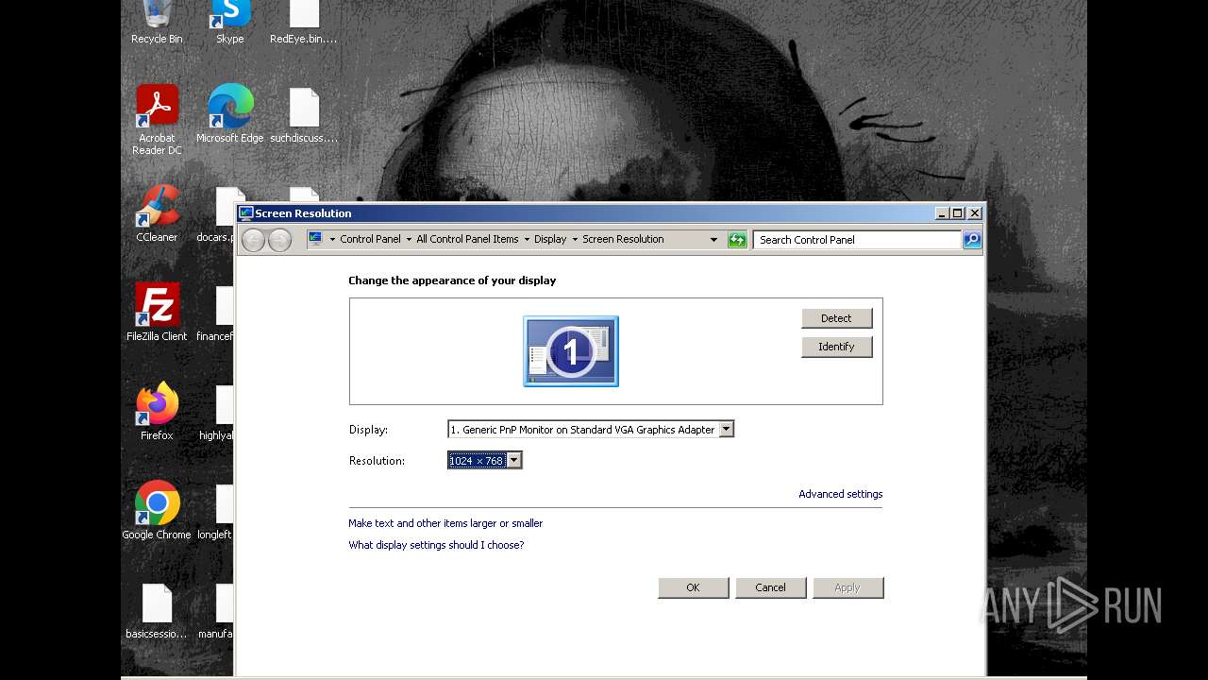
Task: Launch the Google Chrome desktop shortcut
Action: [157, 511]
